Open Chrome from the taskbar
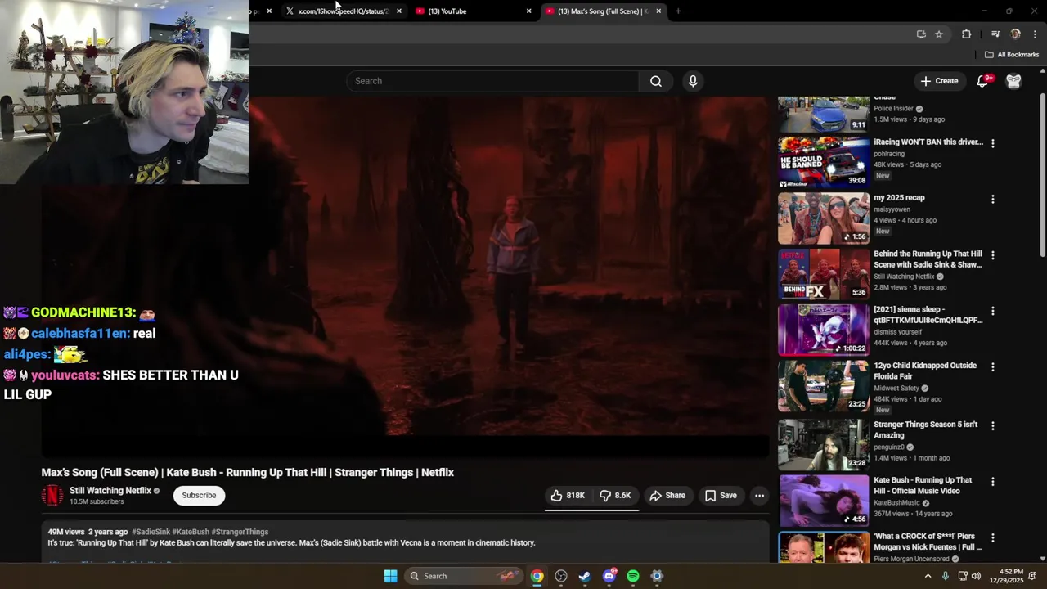 coord(537,576)
